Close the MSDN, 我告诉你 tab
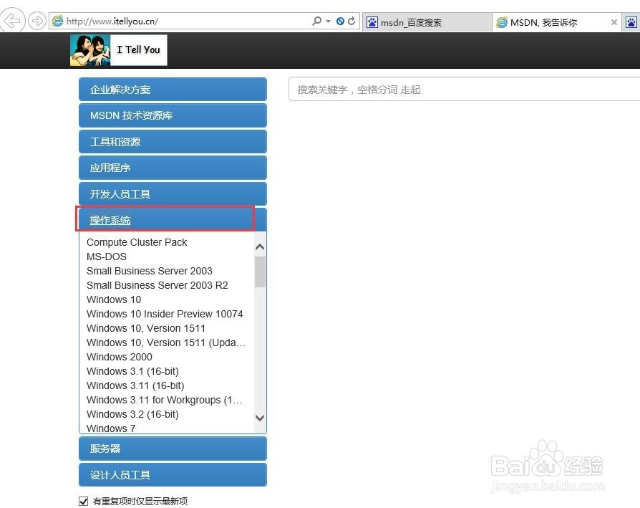Image resolution: width=640 pixels, height=508 pixels. pos(614,22)
